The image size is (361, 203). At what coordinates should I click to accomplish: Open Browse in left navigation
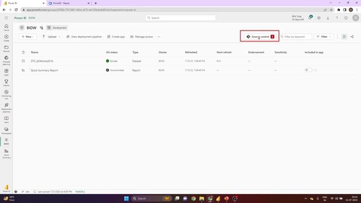point(6,48)
